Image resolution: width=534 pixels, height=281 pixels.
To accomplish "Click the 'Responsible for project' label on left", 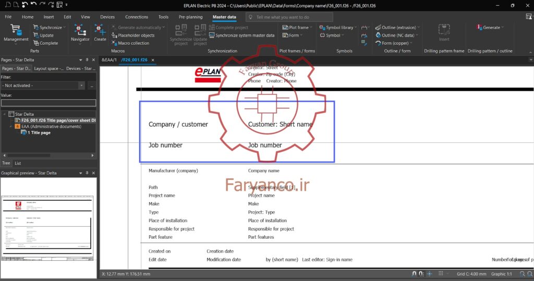I will [171, 229].
